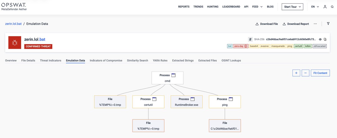
Task: Select the RuntimeBroker.exe process node
Action: 186,102
